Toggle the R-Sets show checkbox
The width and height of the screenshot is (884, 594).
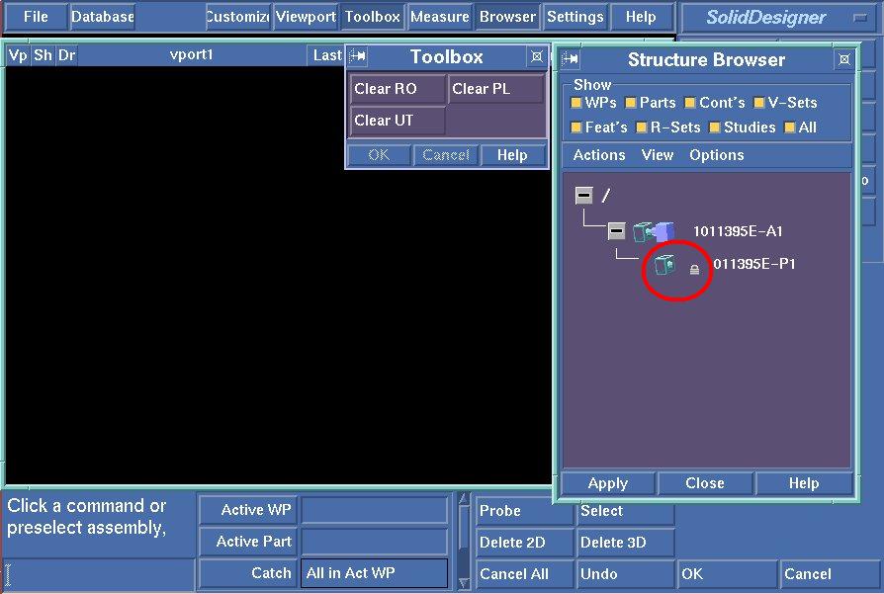pos(642,127)
